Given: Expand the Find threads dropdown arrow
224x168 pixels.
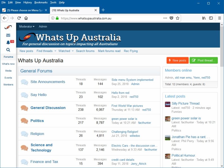Looking at the screenshot, I should click(x=55, y=51).
